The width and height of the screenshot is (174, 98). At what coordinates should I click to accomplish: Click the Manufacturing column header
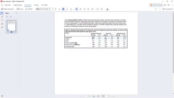[x=121, y=33]
